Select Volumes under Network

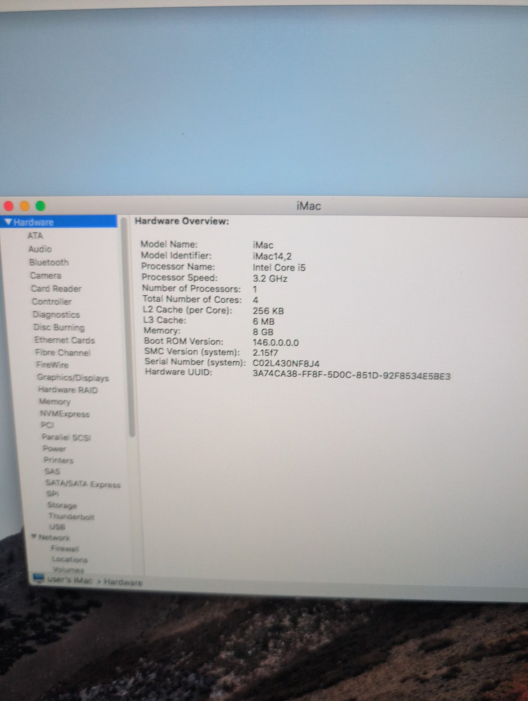[68, 569]
